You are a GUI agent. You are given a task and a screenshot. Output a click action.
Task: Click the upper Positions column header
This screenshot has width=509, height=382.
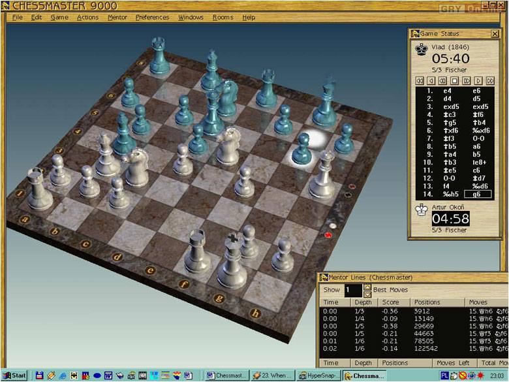[x=438, y=302]
